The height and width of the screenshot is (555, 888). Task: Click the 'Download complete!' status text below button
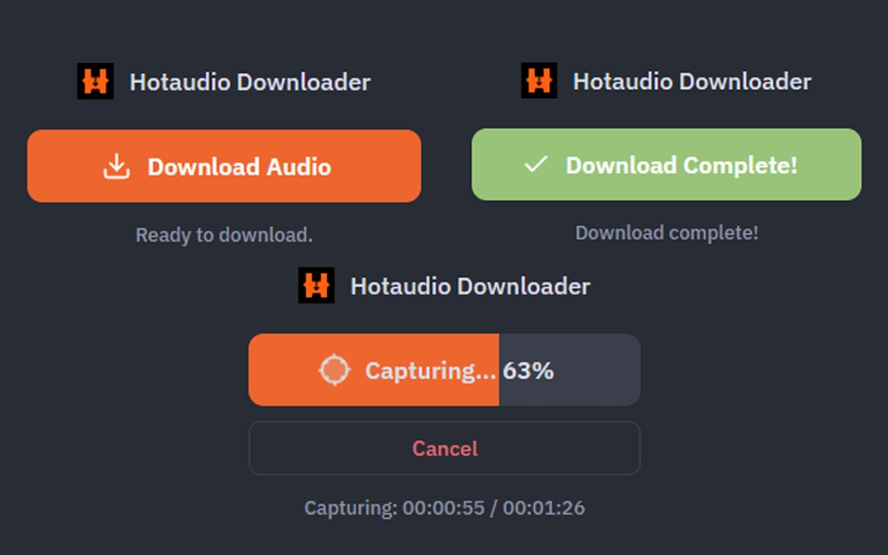click(667, 232)
